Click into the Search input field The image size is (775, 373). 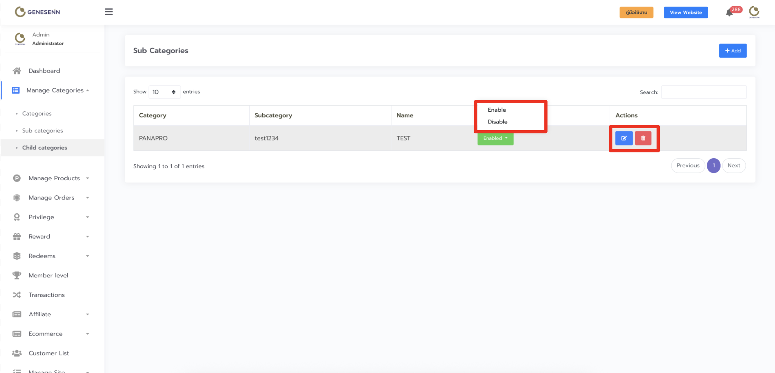704,92
